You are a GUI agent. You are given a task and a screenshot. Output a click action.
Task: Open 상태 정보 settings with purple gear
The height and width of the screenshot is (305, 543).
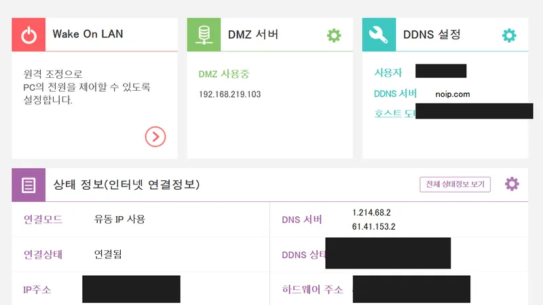[x=512, y=184]
